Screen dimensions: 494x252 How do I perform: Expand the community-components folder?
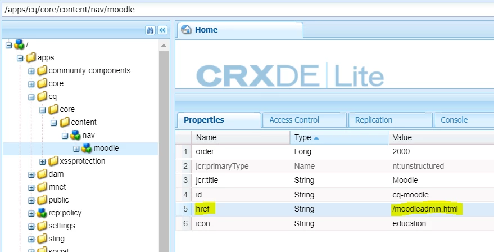(31, 71)
